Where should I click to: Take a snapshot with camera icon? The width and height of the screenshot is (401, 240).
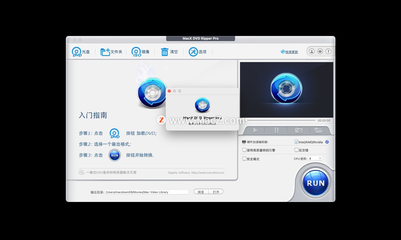(x=299, y=130)
